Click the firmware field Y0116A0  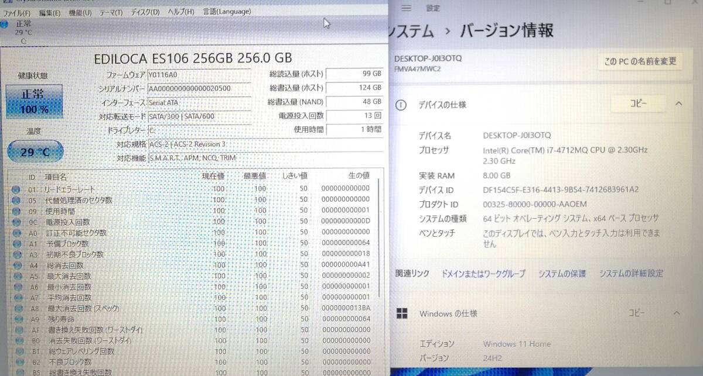198,75
